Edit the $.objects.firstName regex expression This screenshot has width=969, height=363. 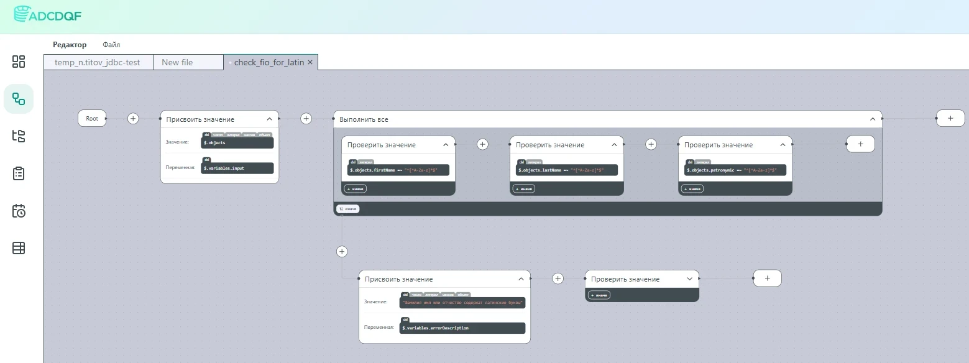tap(398, 170)
